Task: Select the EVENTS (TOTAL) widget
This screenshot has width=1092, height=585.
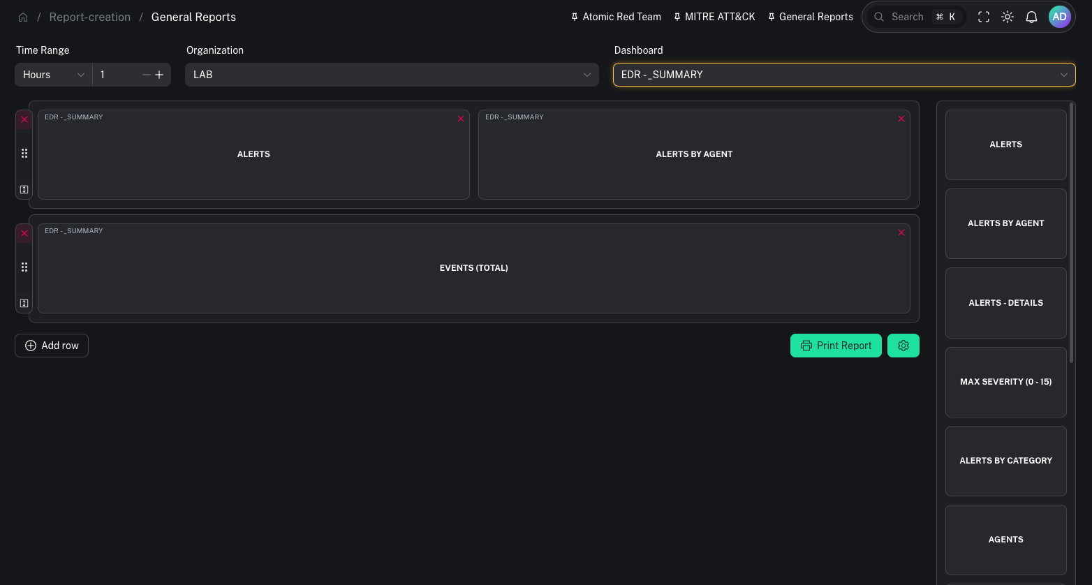Action: pos(474,268)
